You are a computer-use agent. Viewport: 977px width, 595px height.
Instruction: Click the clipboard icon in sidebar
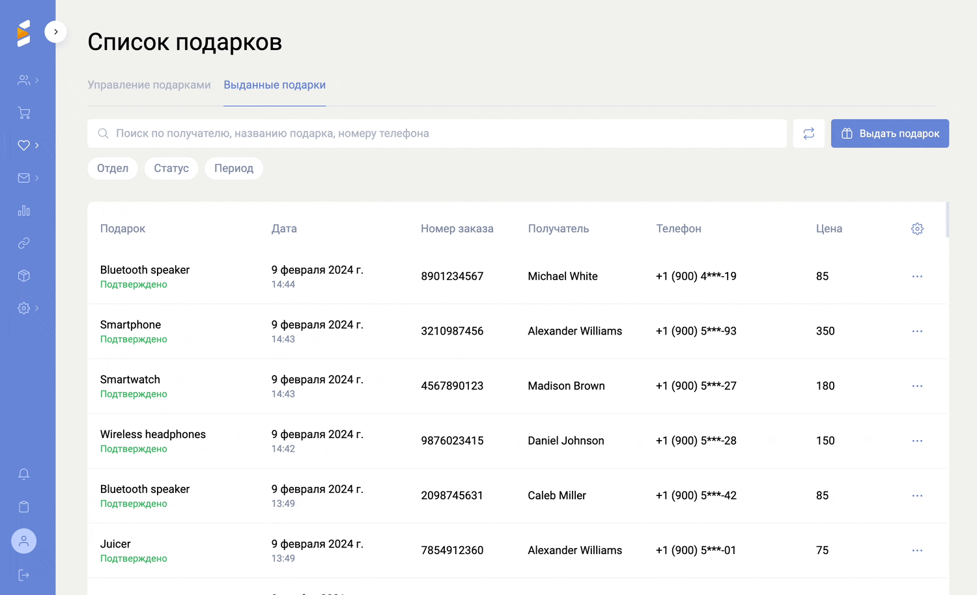click(24, 507)
